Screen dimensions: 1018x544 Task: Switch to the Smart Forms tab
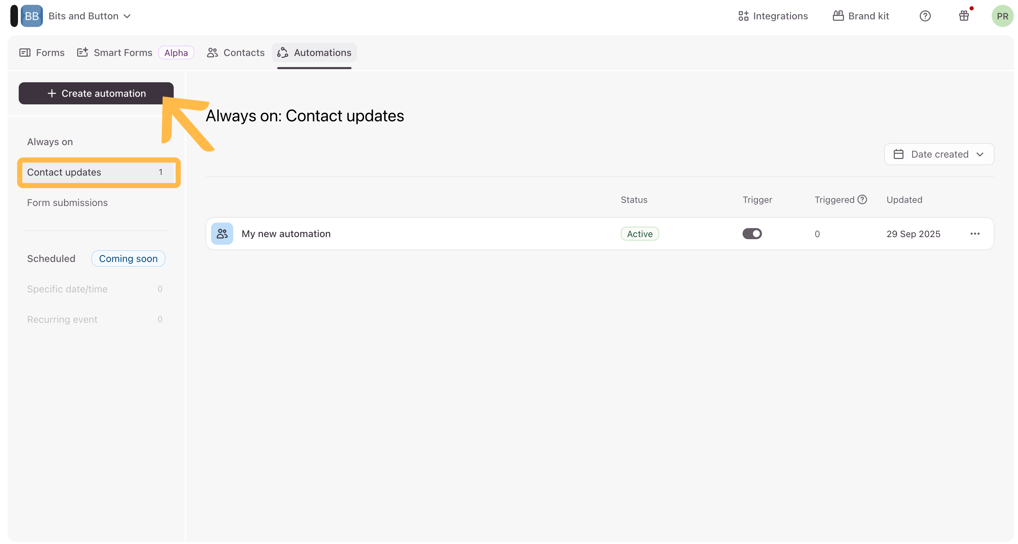pyautogui.click(x=115, y=53)
